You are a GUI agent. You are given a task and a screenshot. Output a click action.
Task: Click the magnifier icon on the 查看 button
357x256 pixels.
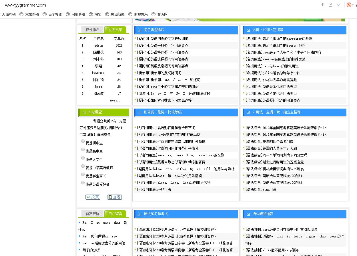coord(110,197)
